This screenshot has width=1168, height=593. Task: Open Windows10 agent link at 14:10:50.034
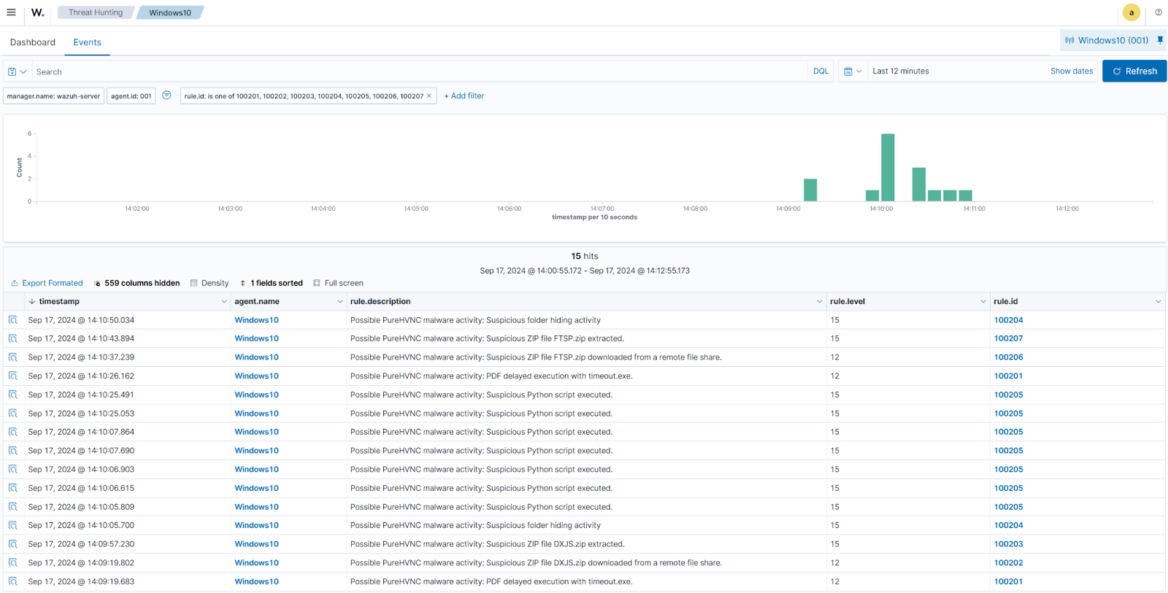(x=256, y=320)
